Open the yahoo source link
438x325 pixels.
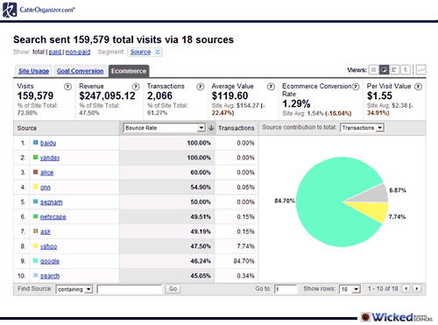pyautogui.click(x=49, y=246)
